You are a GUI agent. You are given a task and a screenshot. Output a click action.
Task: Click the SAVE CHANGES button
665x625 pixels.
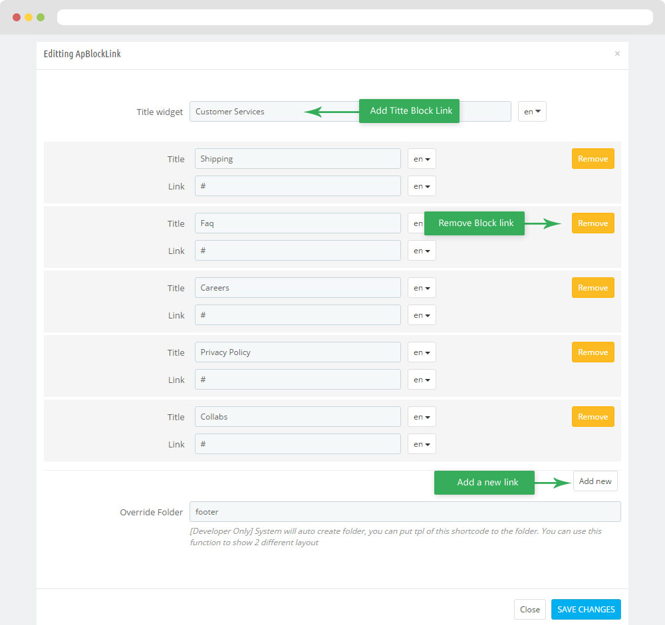tap(586, 609)
